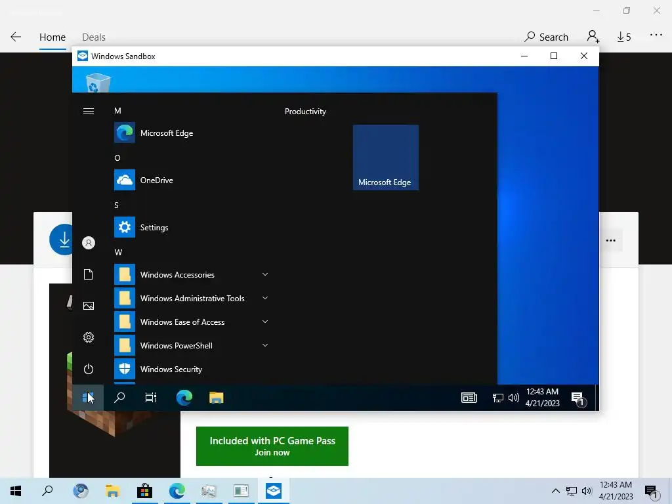
Task: Click the Sandbox clock showing 12:43 AM
Action: pyautogui.click(x=543, y=397)
